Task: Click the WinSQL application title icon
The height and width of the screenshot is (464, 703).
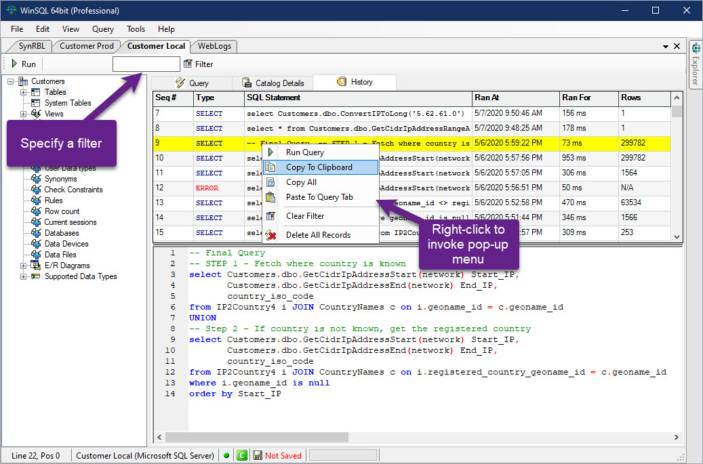Action: click(x=11, y=10)
